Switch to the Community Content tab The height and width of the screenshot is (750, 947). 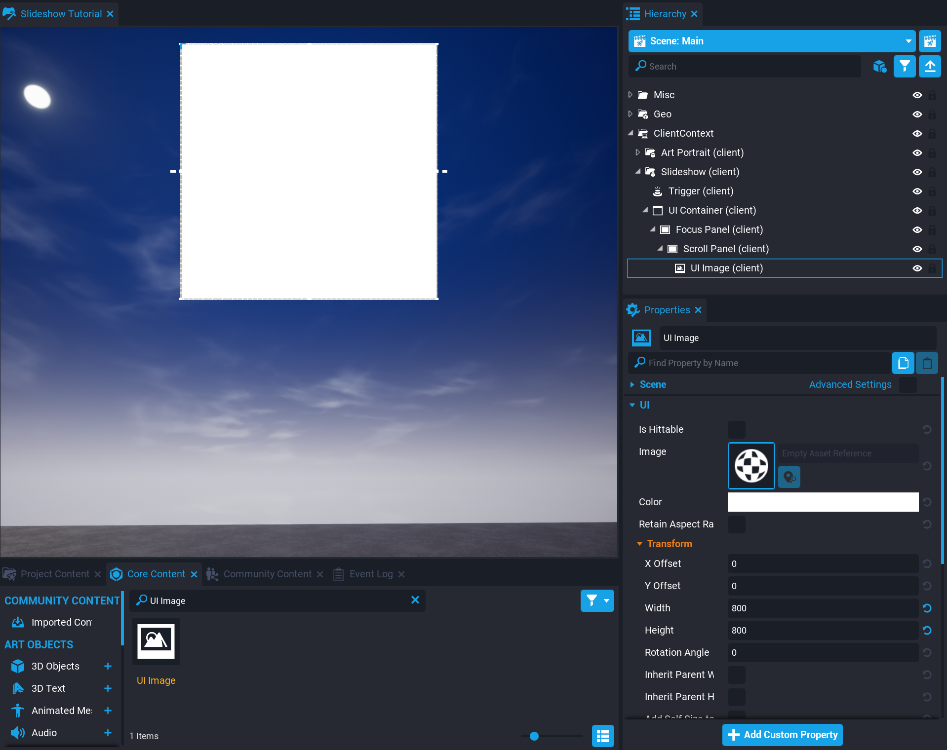point(267,574)
